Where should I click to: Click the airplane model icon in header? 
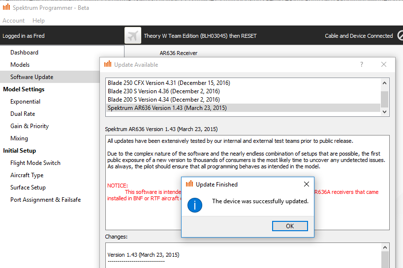point(133,36)
